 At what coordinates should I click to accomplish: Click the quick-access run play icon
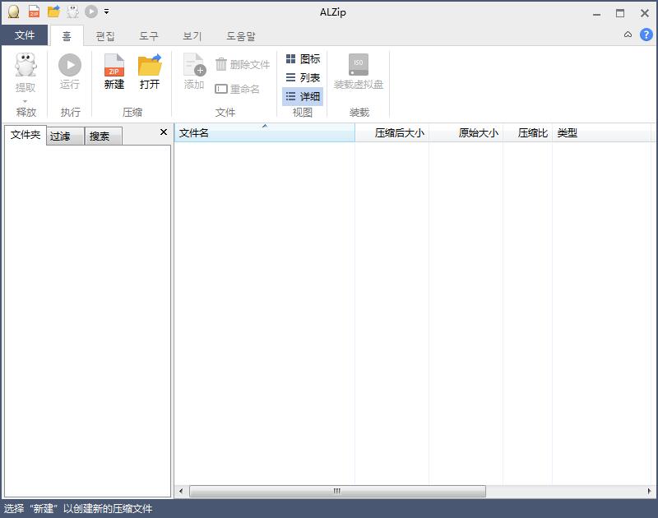pos(91,12)
